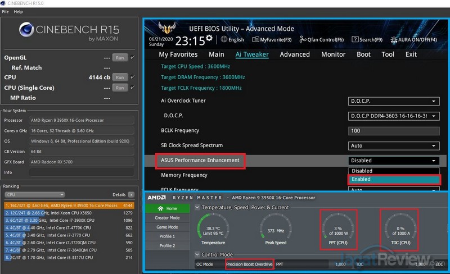Run the CPU benchmark
Screen dimensions: 450x274
click(119, 77)
